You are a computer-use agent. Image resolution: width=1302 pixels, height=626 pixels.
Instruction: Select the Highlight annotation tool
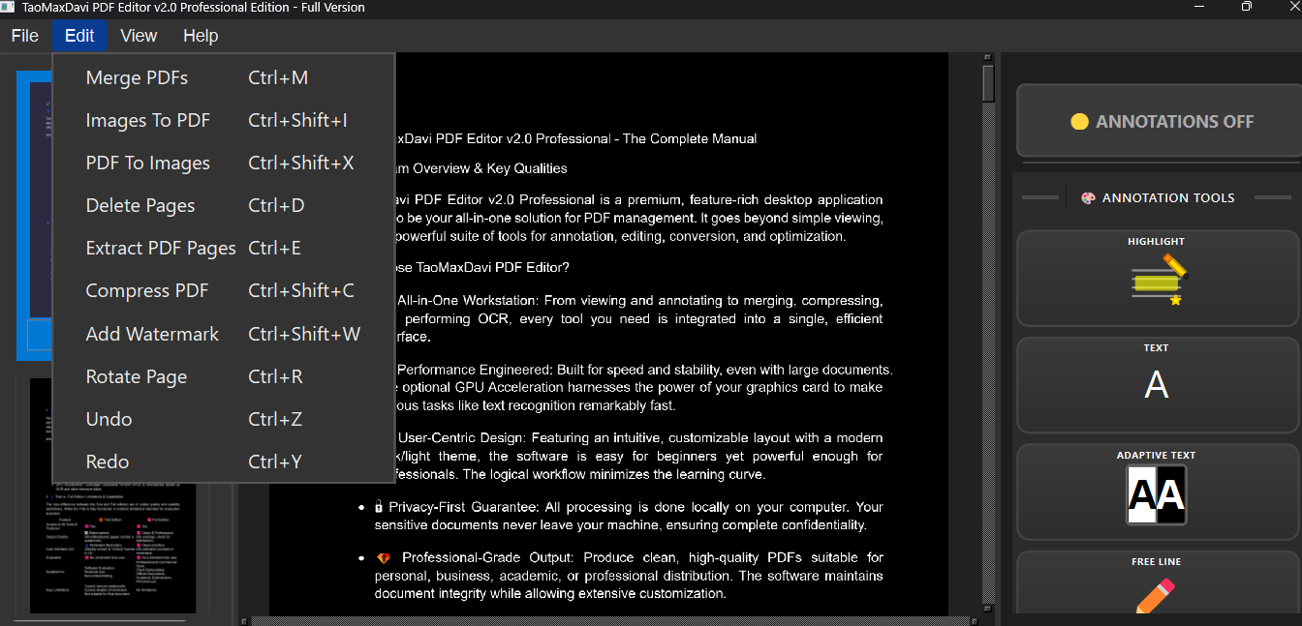click(1157, 278)
